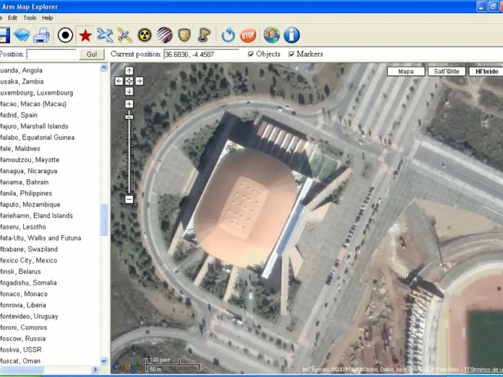The width and height of the screenshot is (503, 377).
Task: Click the red STOP icon
Action: [248, 35]
